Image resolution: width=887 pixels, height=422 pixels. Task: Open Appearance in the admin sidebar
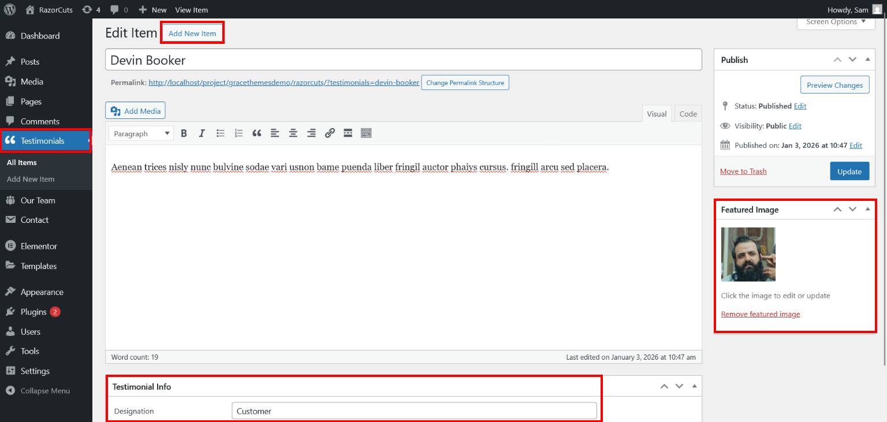point(42,292)
